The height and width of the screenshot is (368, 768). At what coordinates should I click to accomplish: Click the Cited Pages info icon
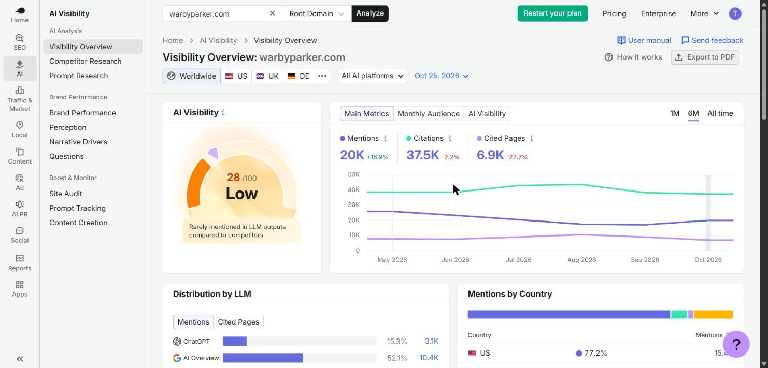click(x=532, y=138)
